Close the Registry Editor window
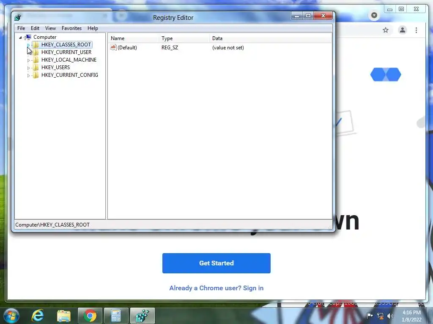433x324 pixels. [323, 16]
